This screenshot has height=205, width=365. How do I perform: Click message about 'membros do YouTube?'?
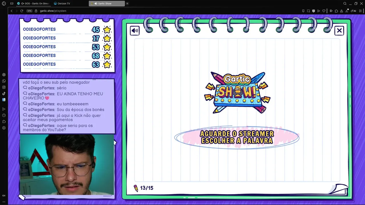58,128
